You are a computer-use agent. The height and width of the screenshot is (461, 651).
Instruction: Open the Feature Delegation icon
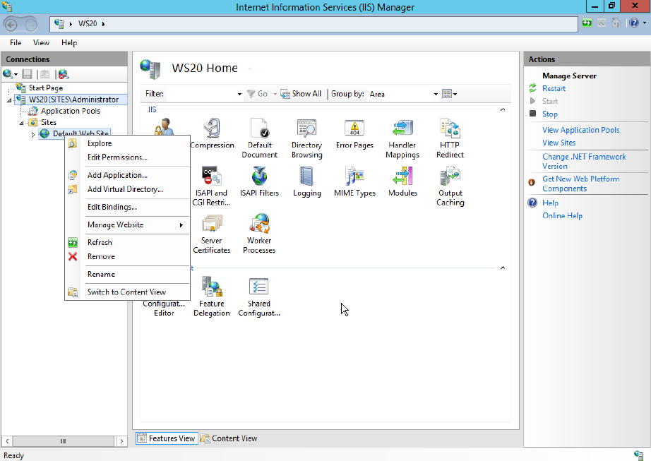[x=212, y=297]
